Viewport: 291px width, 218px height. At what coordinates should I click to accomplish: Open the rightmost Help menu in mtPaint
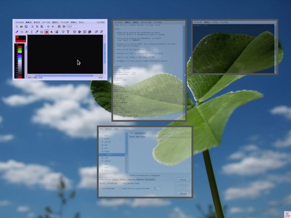click(101, 22)
